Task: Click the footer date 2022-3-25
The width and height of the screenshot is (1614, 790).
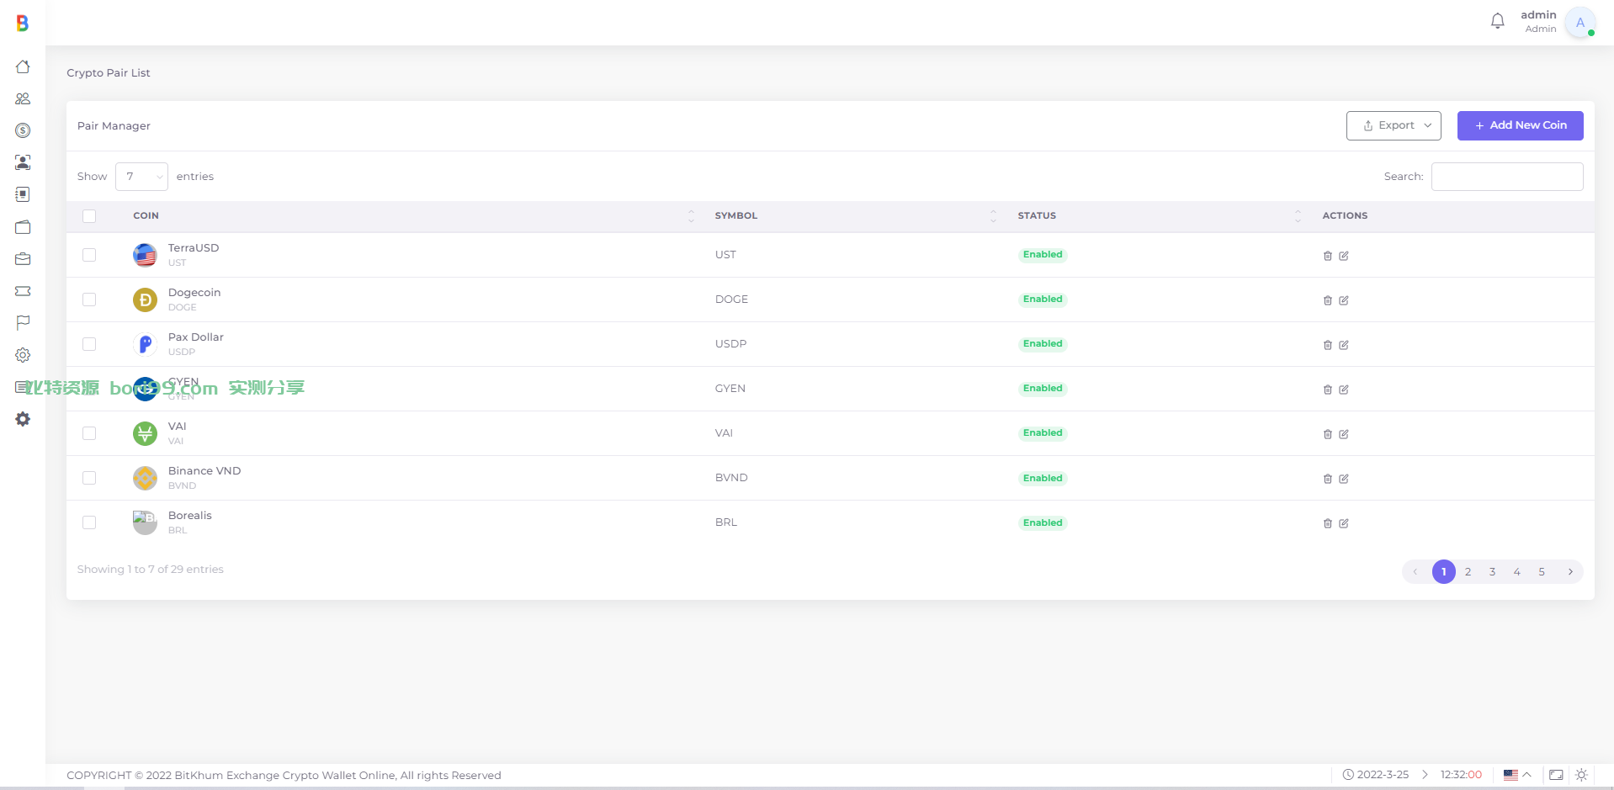Action: pos(1383,775)
